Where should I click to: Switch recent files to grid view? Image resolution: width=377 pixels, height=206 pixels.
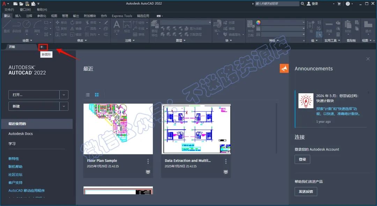[x=97, y=95]
